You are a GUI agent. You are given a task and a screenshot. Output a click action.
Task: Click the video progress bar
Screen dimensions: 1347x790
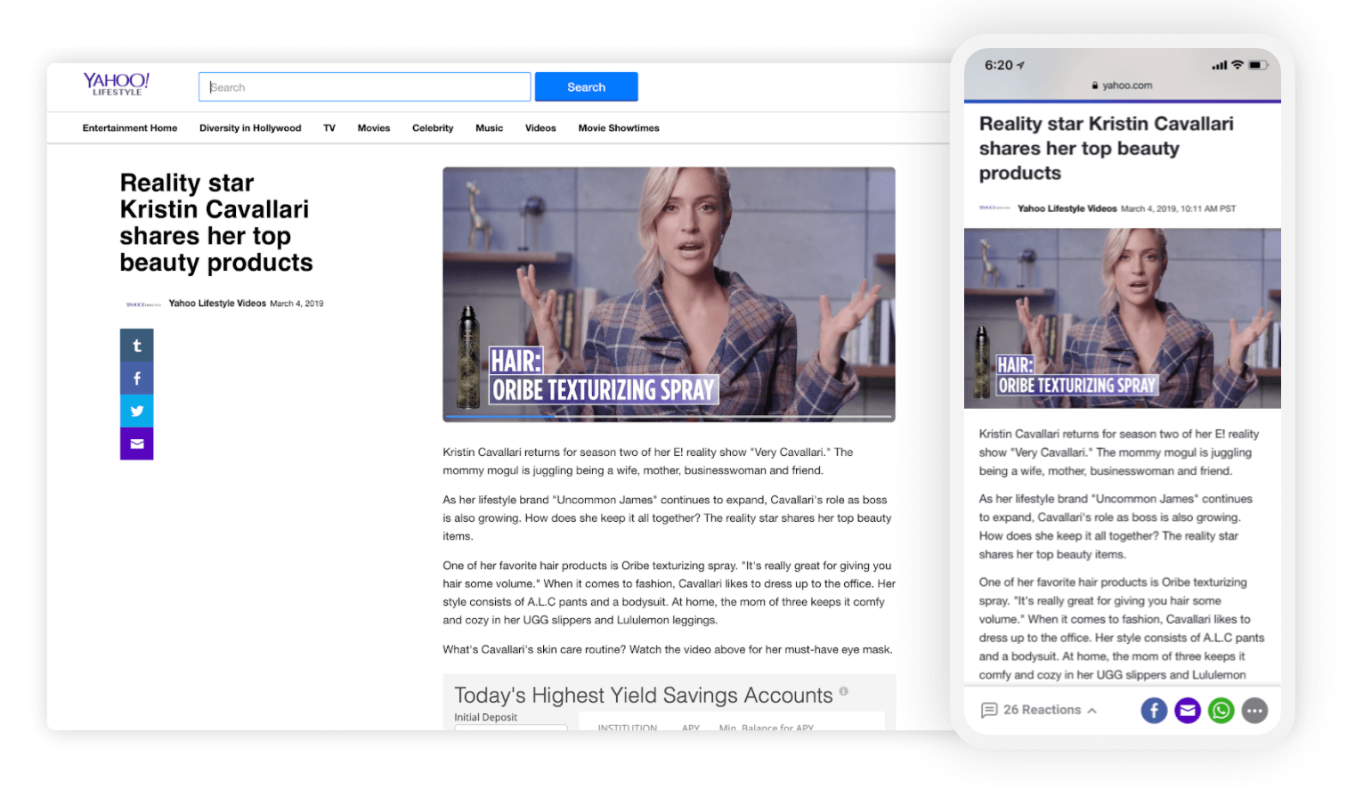pos(668,417)
